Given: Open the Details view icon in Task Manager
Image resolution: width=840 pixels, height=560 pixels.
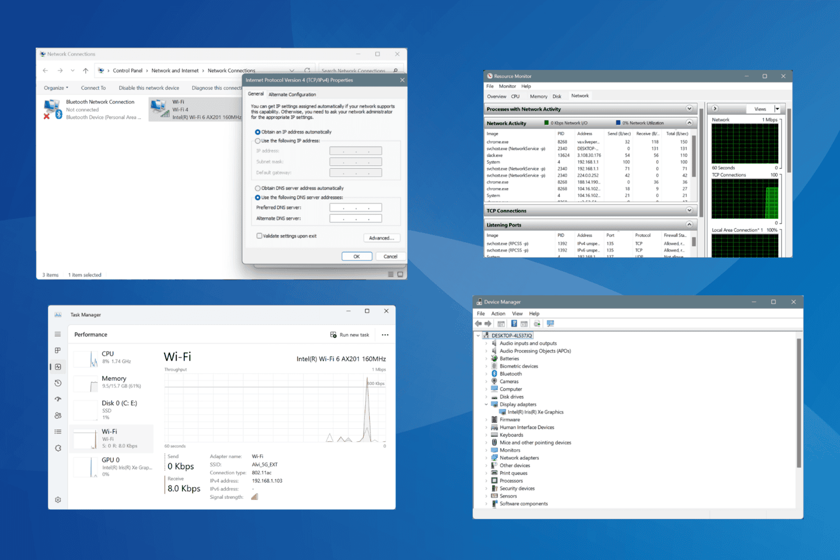Looking at the screenshot, I should coord(57,431).
